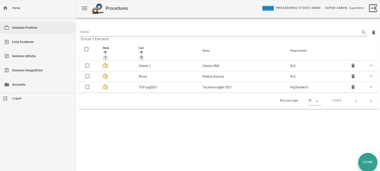Expand the Prova row
The width and height of the screenshot is (380, 171).
pos(371,76)
